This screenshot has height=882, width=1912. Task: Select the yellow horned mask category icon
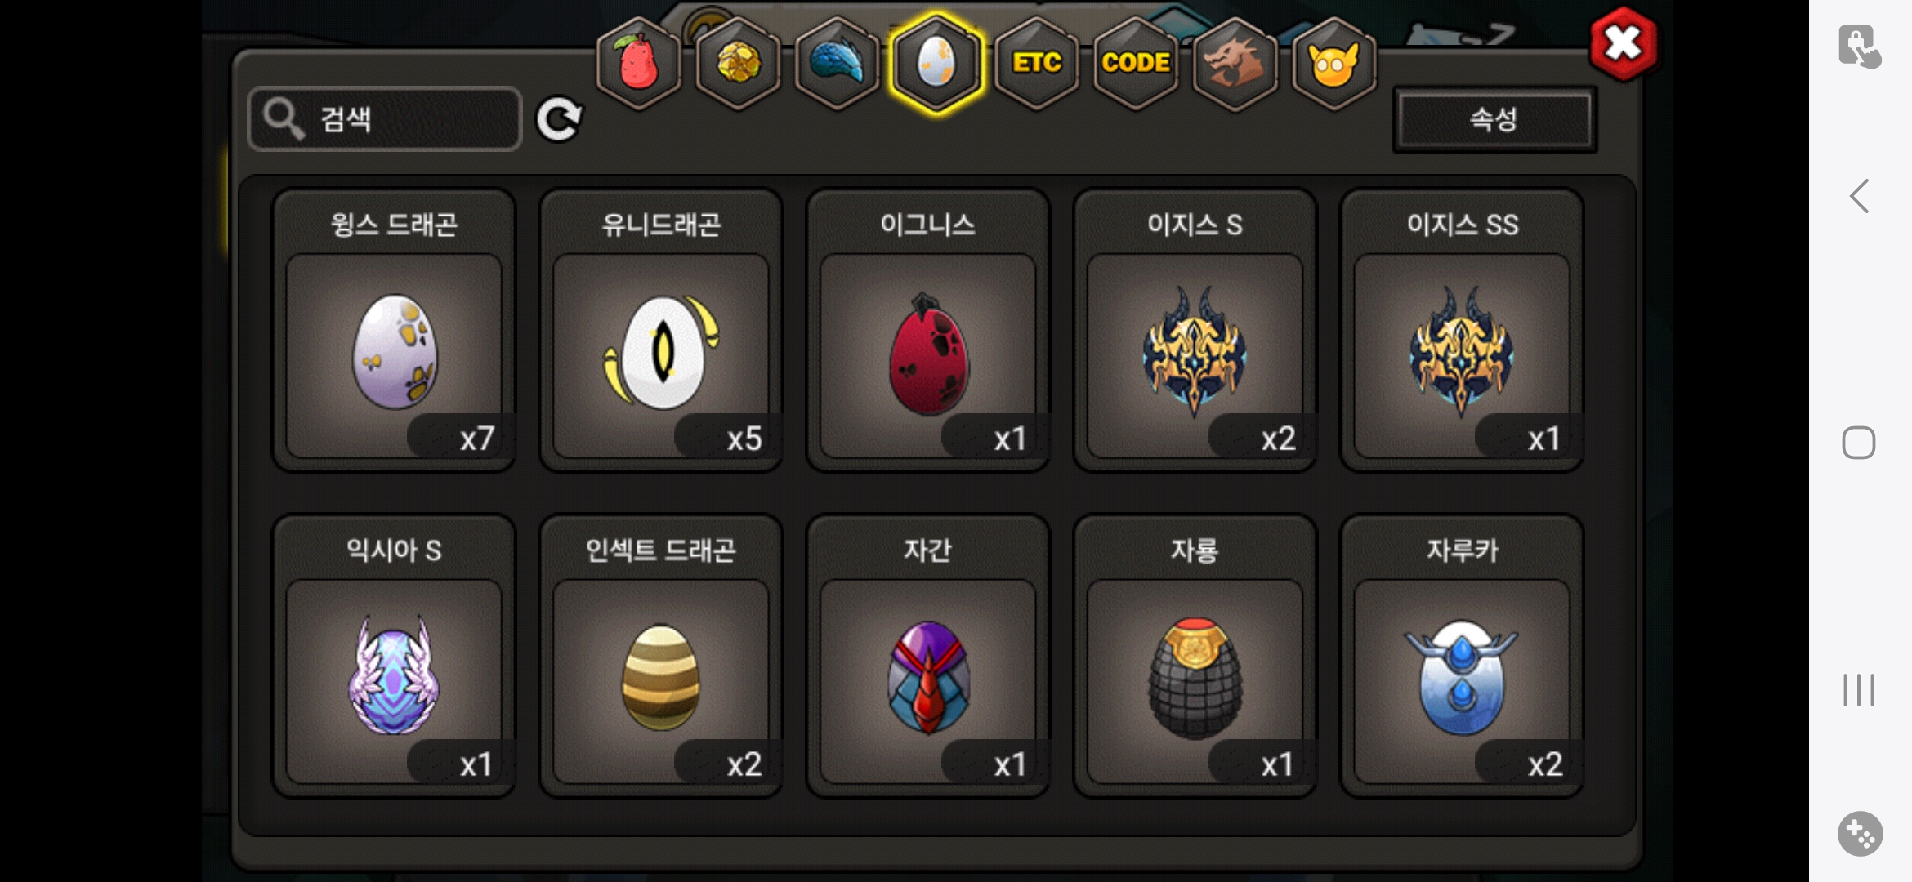1333,64
